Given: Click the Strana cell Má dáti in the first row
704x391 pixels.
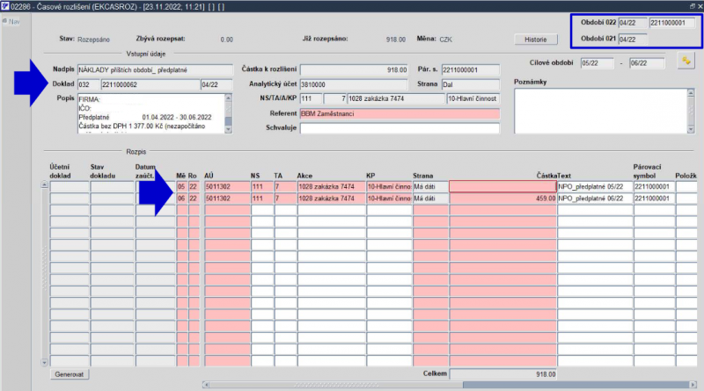Looking at the screenshot, I should [430, 186].
